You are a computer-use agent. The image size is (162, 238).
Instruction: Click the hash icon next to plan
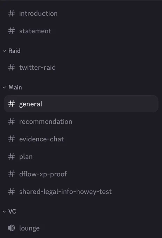pyautogui.click(x=12, y=156)
